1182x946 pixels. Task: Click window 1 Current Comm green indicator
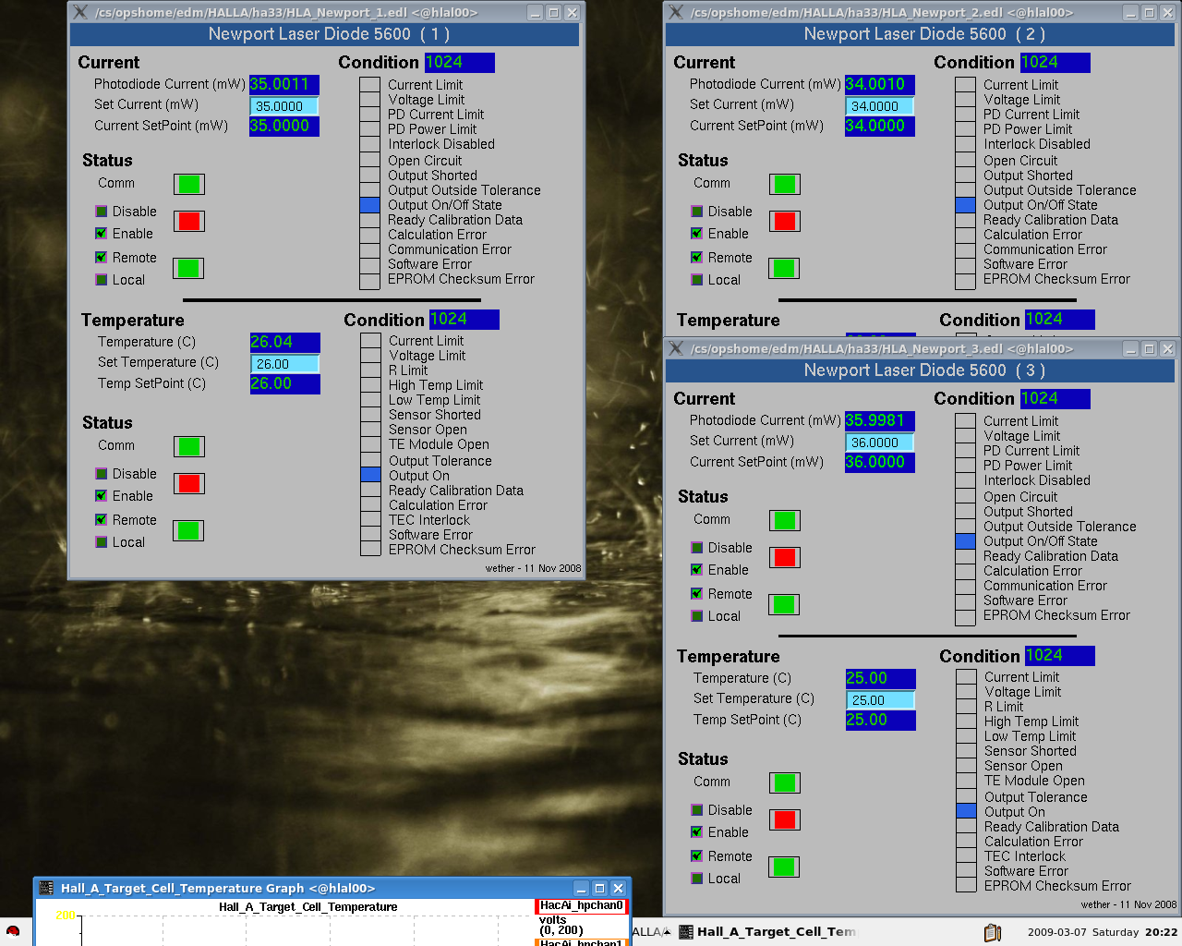click(x=189, y=184)
